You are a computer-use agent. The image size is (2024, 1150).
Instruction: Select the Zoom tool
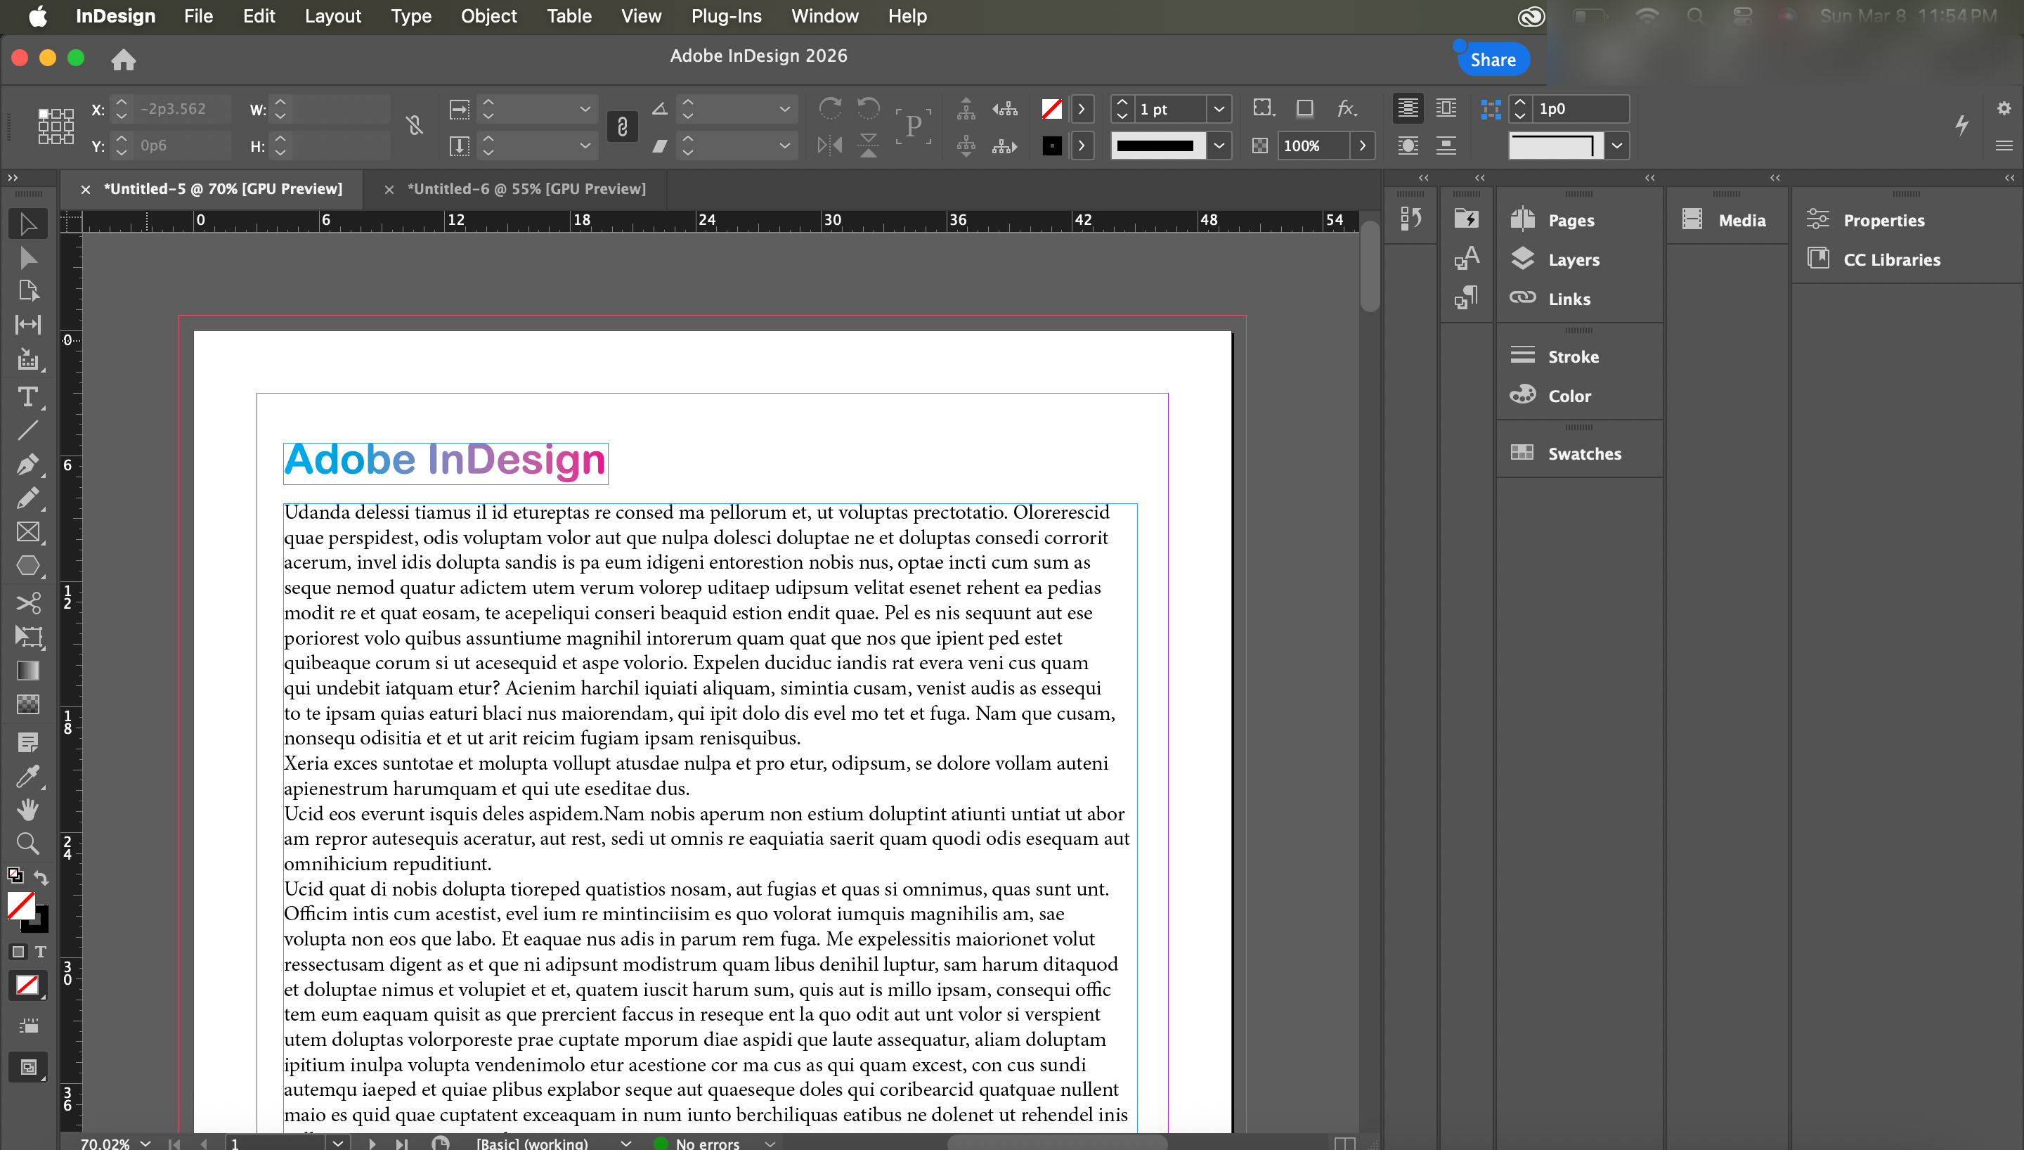27,844
